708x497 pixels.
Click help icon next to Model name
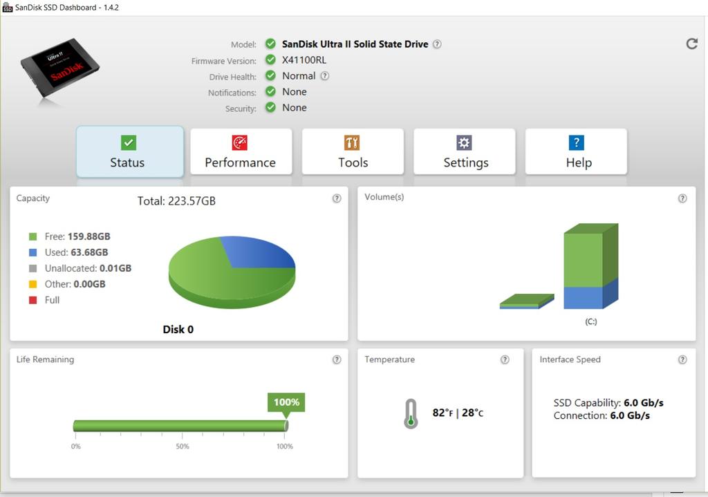tap(437, 44)
